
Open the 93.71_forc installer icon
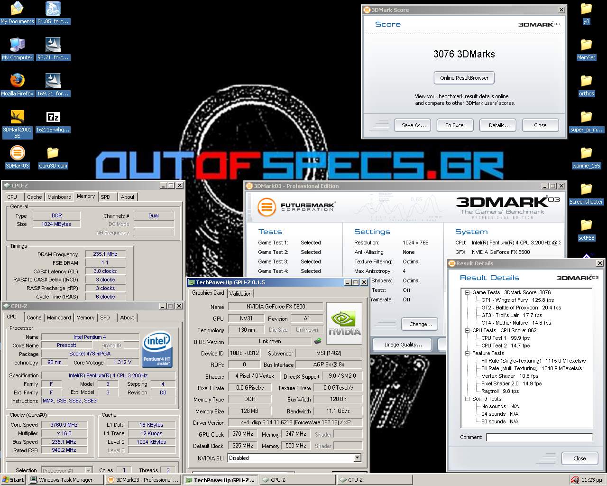tap(53, 49)
